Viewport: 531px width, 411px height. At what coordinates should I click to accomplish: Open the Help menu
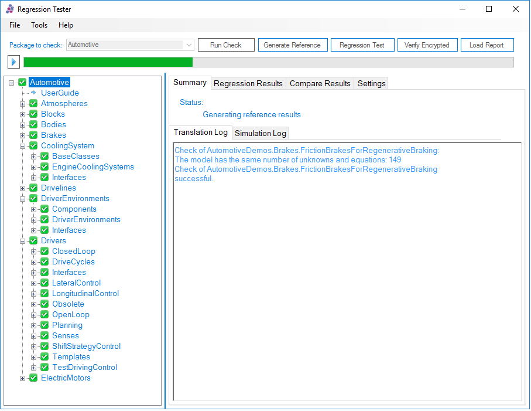pos(66,25)
